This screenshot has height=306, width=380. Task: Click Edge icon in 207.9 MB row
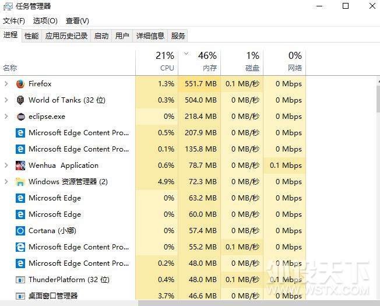[20, 133]
